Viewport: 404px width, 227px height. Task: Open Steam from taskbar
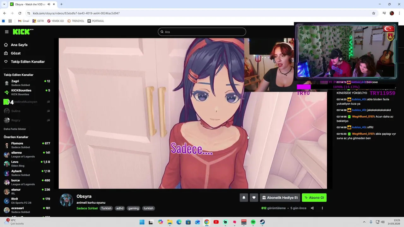point(262,222)
